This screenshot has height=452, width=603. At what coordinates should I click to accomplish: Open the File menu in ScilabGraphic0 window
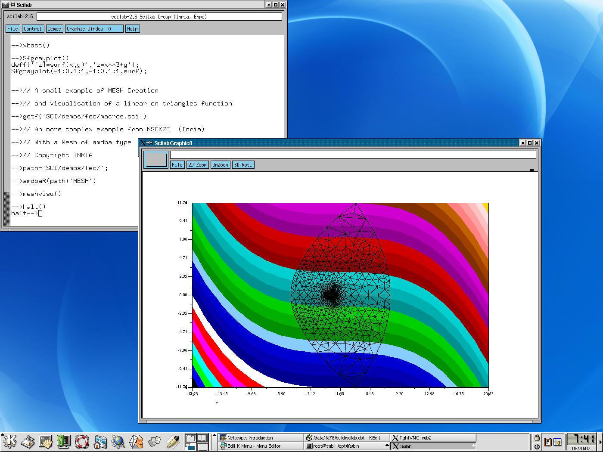[177, 165]
